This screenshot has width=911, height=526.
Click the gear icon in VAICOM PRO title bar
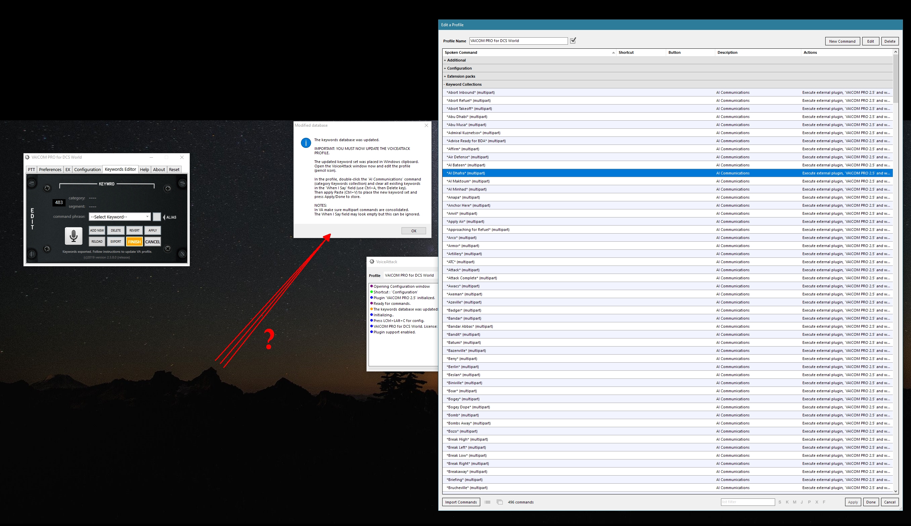click(27, 157)
